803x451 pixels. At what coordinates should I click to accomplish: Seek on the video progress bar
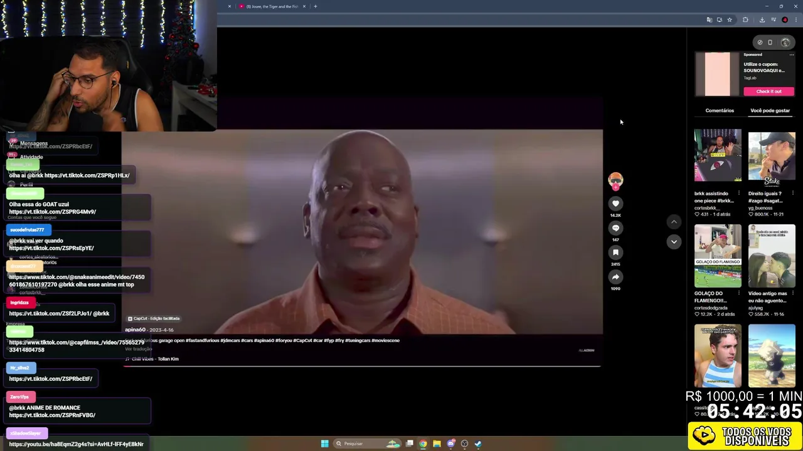(x=362, y=365)
